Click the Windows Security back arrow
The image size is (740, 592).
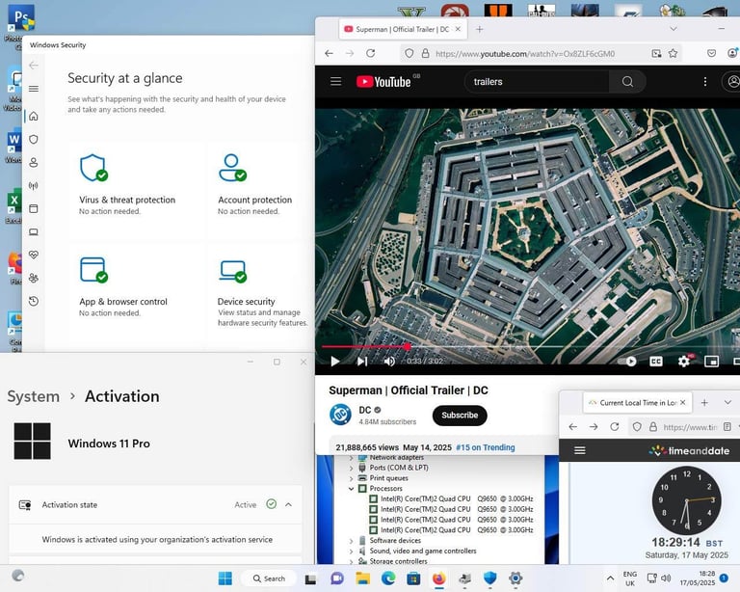34,66
